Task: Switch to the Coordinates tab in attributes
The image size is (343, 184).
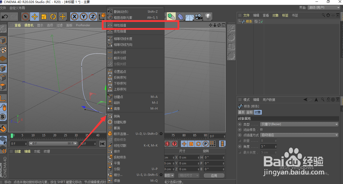Action: tap(249, 112)
